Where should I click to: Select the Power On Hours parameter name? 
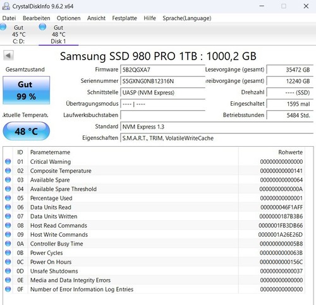51,262
